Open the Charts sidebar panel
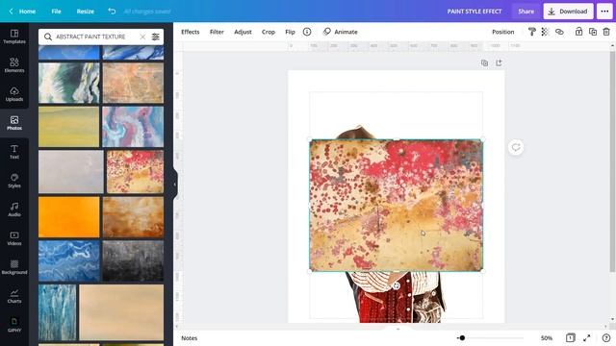This screenshot has width=616, height=346. point(14,296)
